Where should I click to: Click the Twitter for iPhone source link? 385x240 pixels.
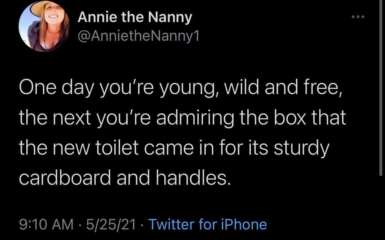pyautogui.click(x=208, y=224)
